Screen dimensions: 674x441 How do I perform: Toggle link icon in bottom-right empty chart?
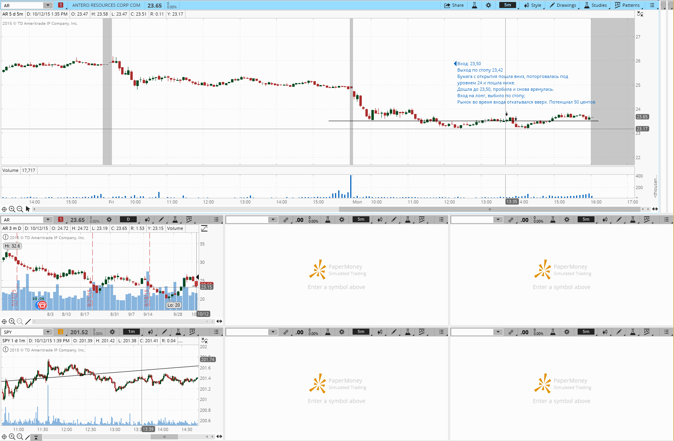[511, 332]
